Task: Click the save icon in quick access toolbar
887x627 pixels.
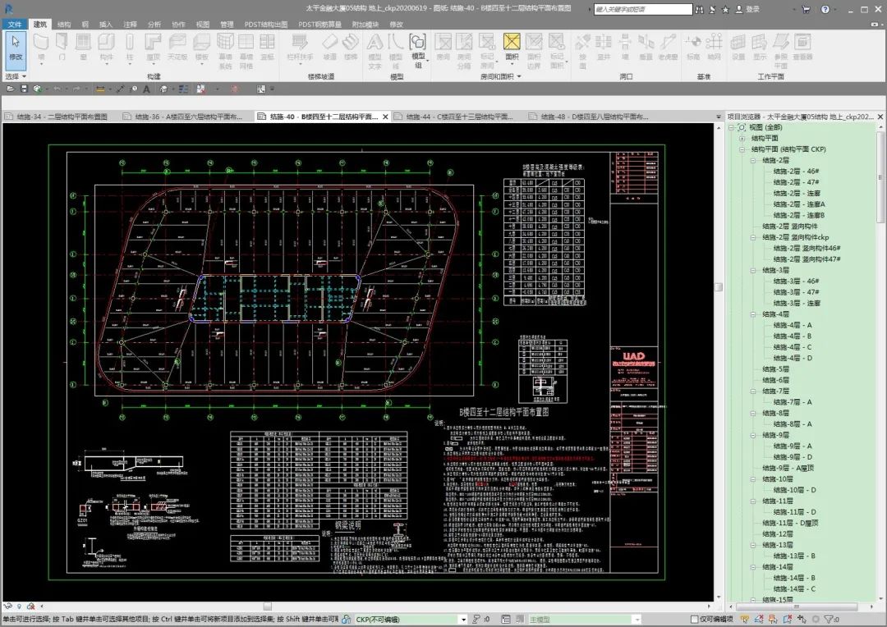Action: tap(24, 89)
